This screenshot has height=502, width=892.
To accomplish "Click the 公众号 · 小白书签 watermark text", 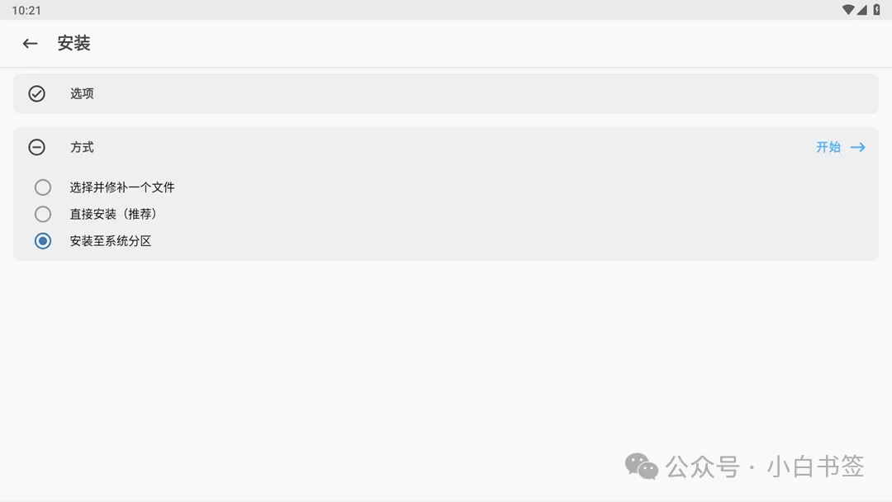I will [765, 466].
